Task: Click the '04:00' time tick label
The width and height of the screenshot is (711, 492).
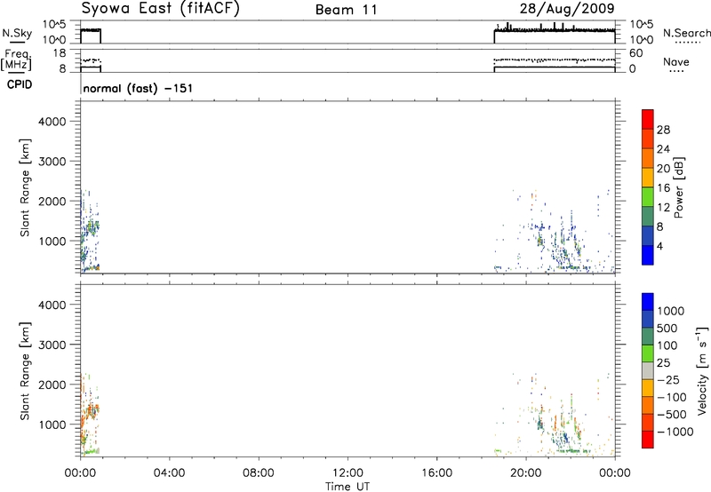Action: (169, 473)
